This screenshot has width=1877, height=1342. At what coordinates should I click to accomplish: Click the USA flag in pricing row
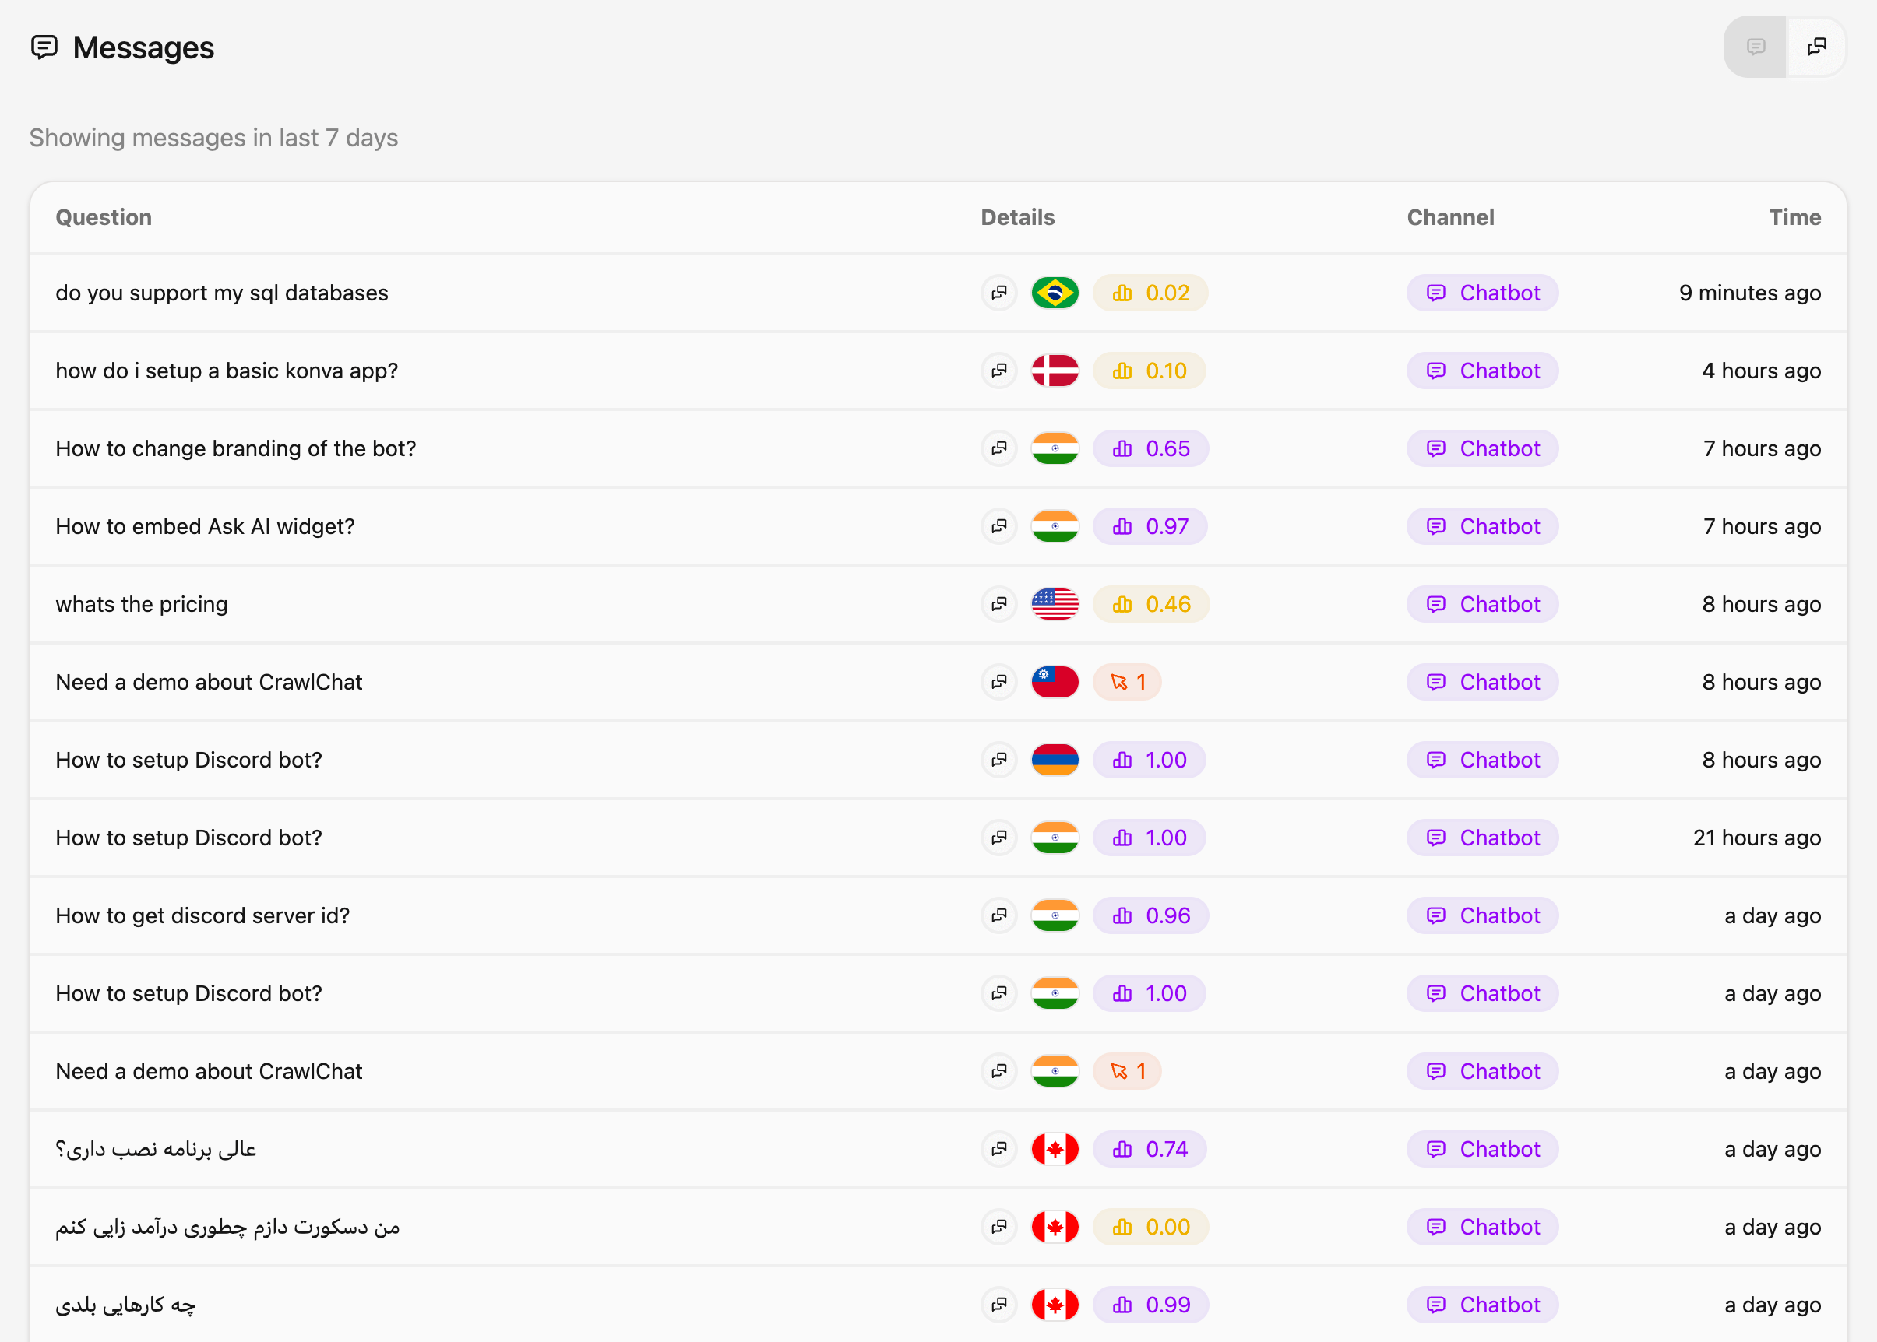pos(1055,604)
